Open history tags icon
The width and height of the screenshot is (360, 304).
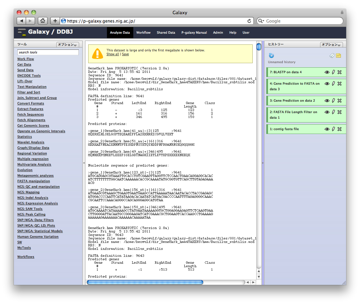pos(332,56)
